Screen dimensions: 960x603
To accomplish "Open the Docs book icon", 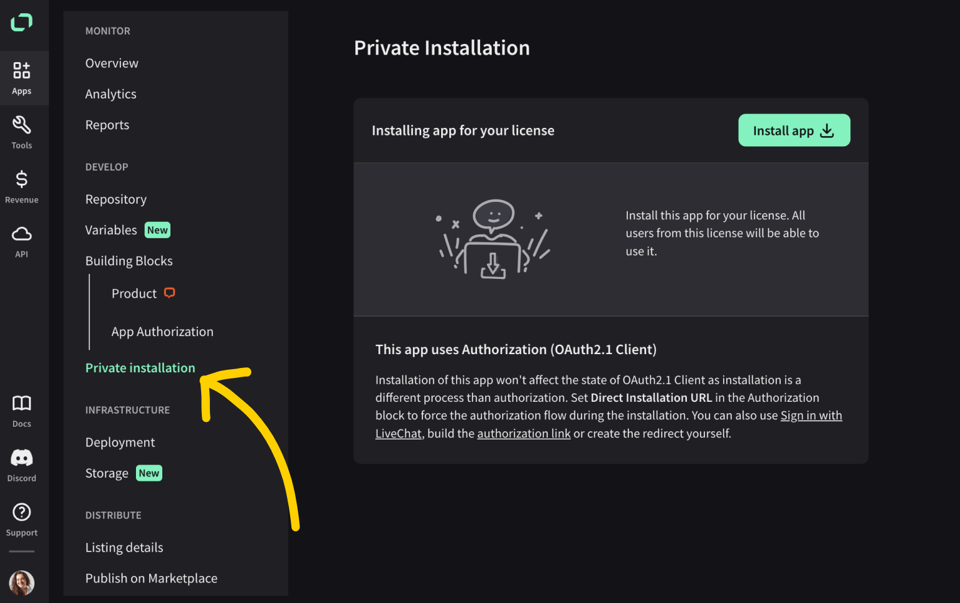I will point(21,403).
